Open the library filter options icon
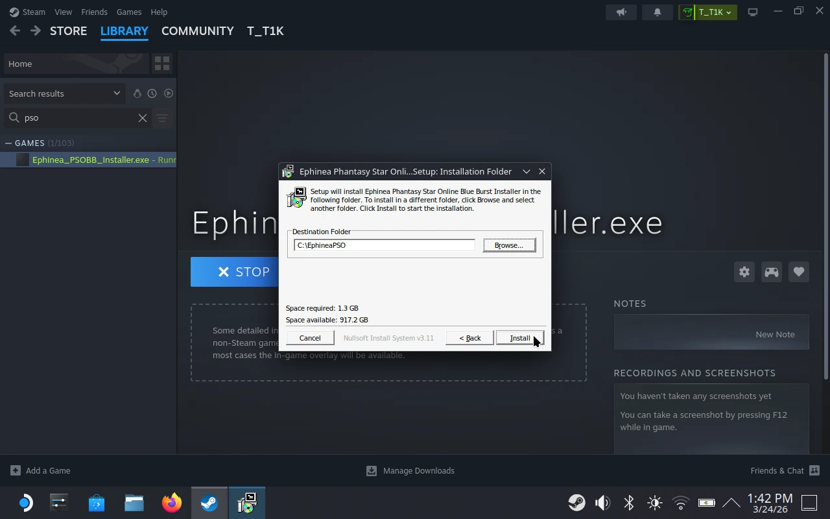 click(x=161, y=118)
